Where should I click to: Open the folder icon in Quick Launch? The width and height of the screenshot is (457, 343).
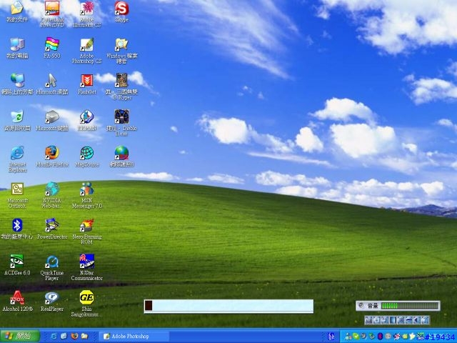pos(85,337)
